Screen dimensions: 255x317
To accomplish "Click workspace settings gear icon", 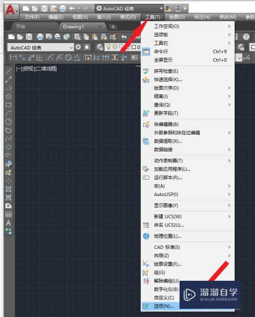I will [x=78, y=47].
